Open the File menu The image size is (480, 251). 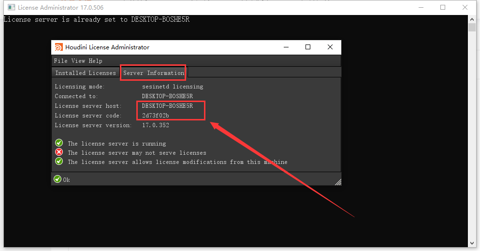point(60,61)
